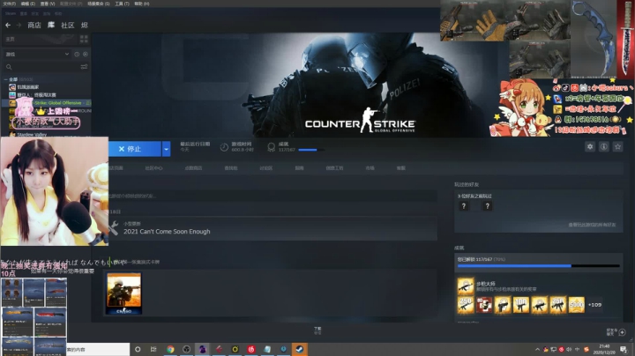
Task: Stop the running game with 停止 button
Action: [x=135, y=149]
